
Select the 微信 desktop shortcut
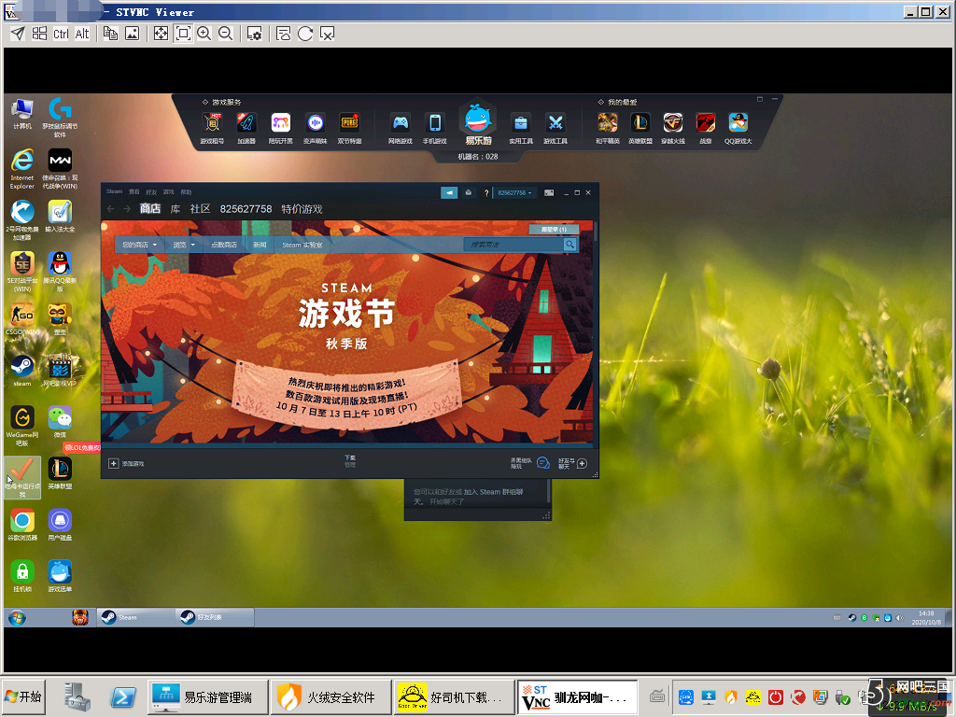(x=60, y=422)
